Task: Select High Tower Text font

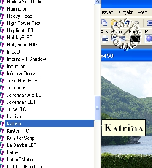Action: click(24, 23)
